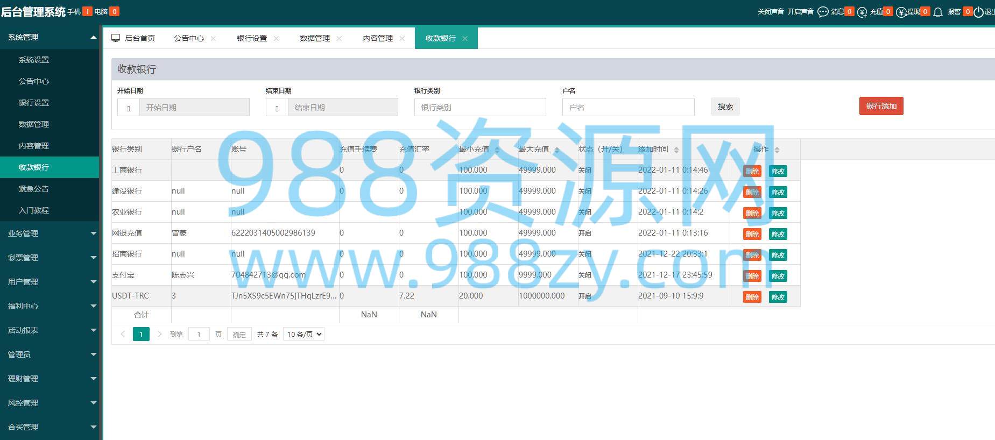This screenshot has width=995, height=440.
Task: Click the recharge yen coin icon
Action: pyautogui.click(x=862, y=12)
